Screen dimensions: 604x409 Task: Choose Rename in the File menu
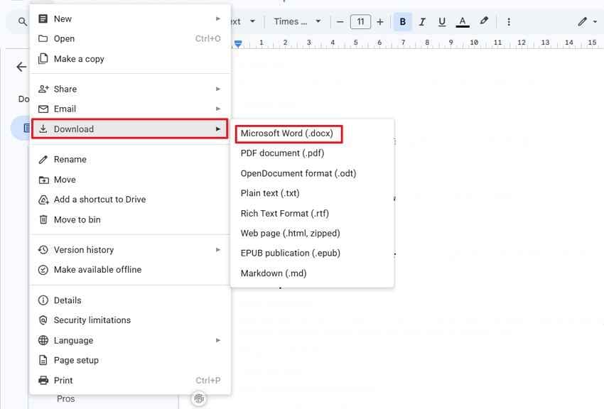[x=130, y=159]
